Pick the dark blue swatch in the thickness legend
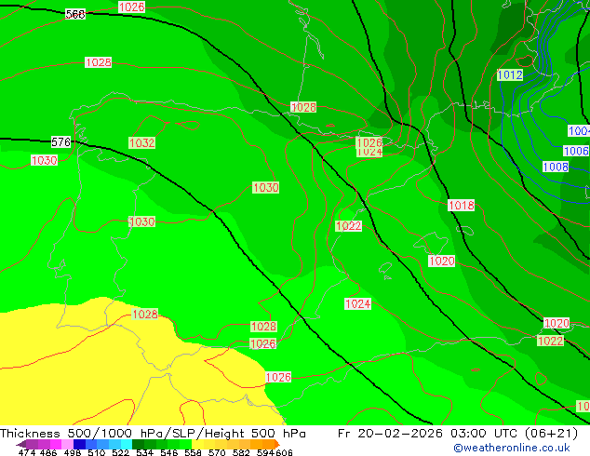This screenshot has width=590, height=456. (x=79, y=444)
